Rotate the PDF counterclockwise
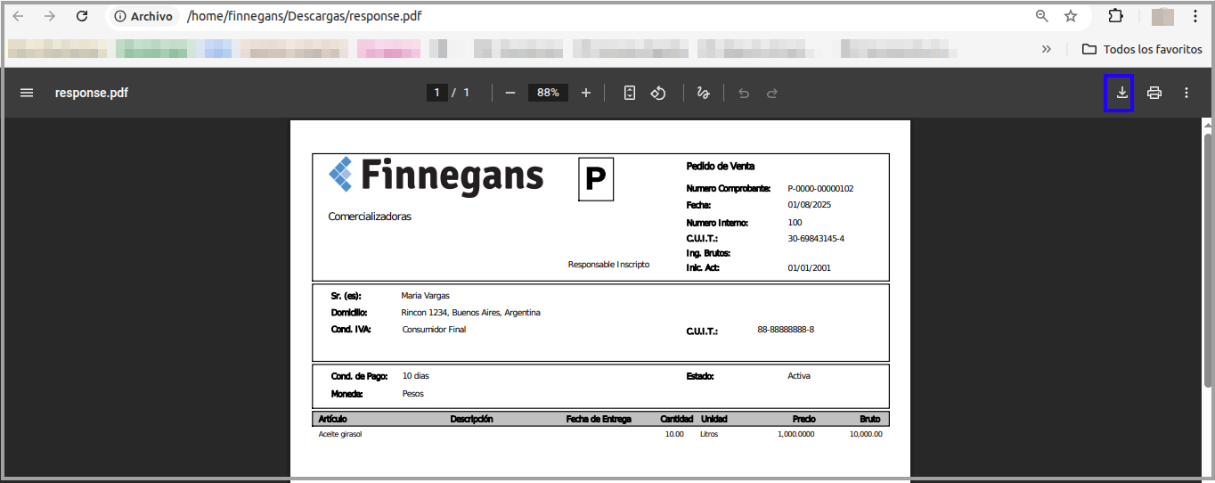 [658, 93]
